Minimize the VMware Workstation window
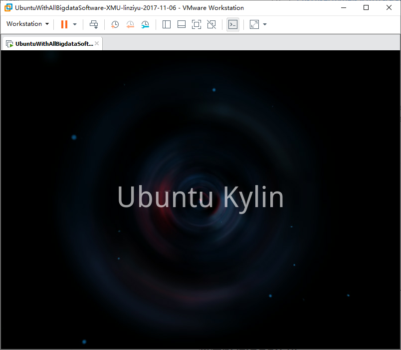401x350 pixels. coord(344,7)
